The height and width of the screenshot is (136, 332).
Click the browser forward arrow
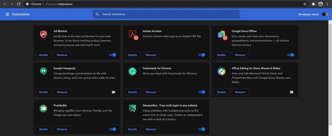(12, 4)
